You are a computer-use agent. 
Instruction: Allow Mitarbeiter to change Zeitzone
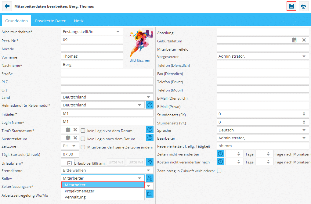(x=83, y=147)
